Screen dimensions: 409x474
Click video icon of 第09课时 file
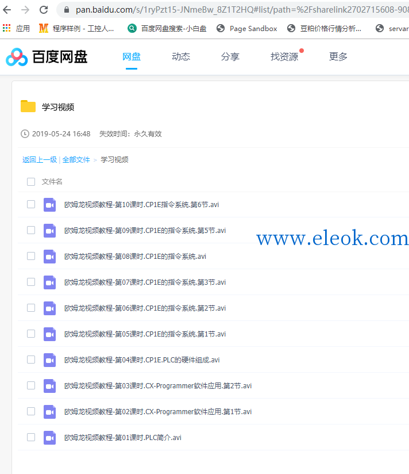click(x=49, y=231)
